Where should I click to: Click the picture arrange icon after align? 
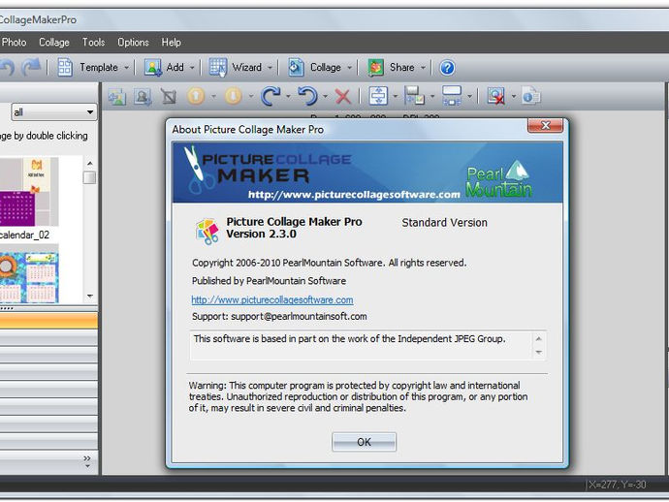coord(414,96)
